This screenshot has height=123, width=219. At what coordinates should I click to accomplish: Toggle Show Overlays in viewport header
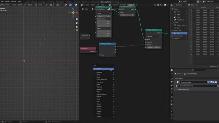[x=76, y=5]
